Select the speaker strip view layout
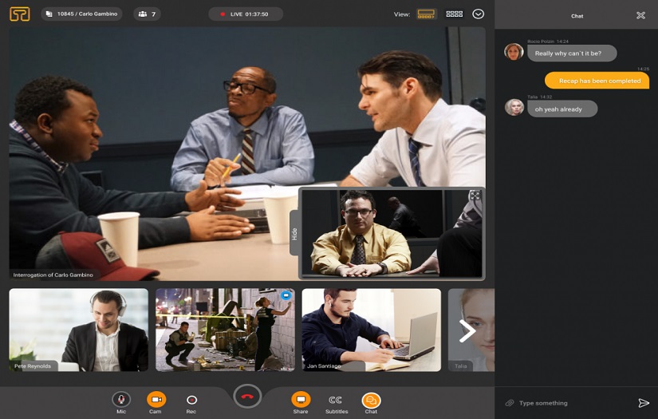 tap(426, 14)
